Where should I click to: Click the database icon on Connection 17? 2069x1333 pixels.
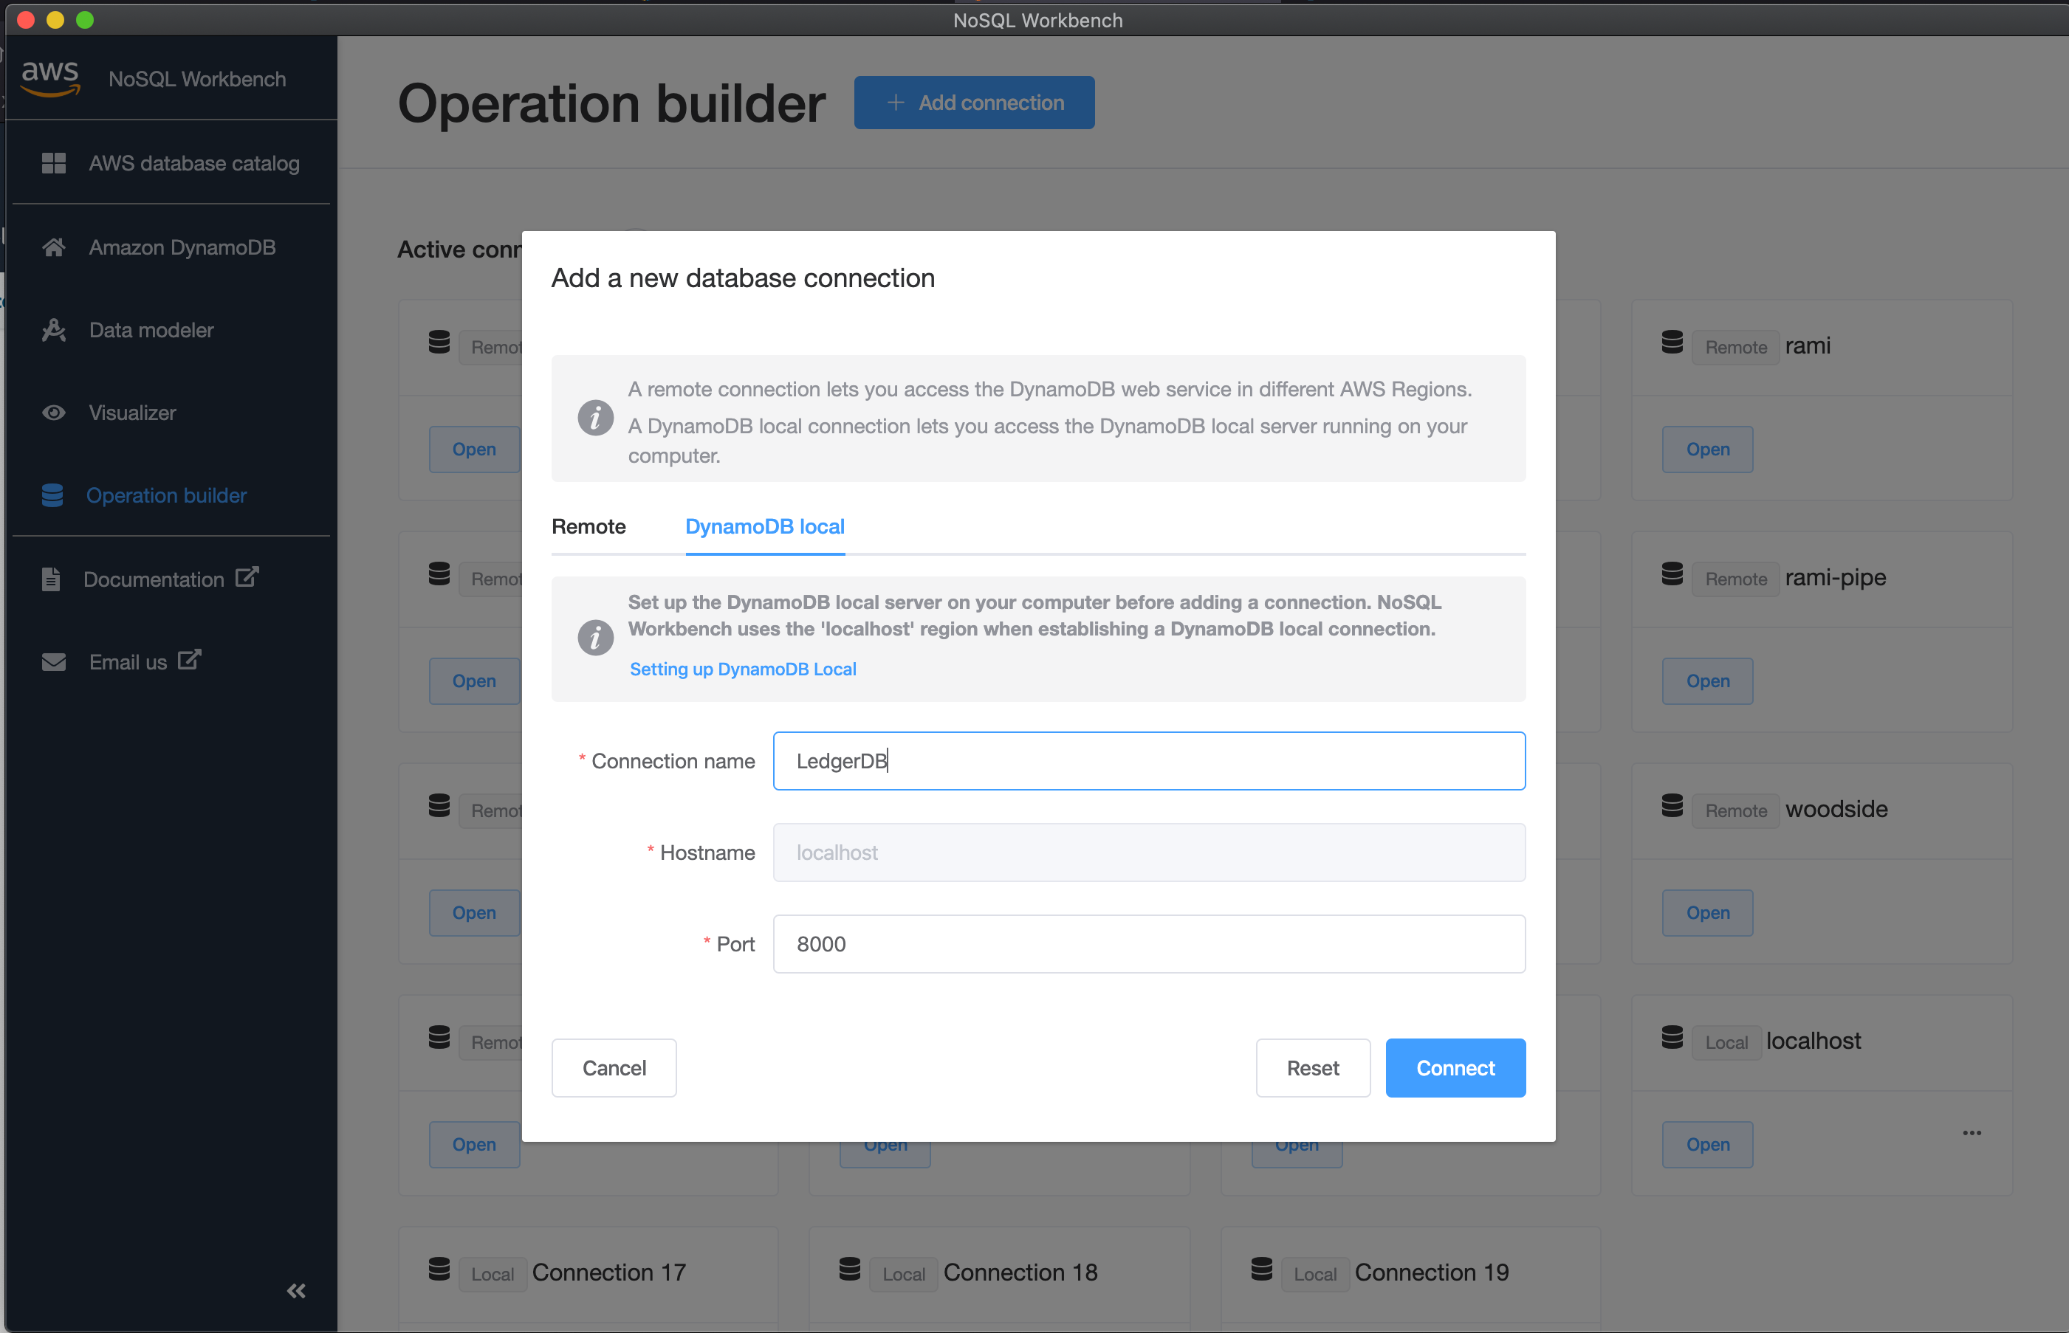(x=439, y=1269)
